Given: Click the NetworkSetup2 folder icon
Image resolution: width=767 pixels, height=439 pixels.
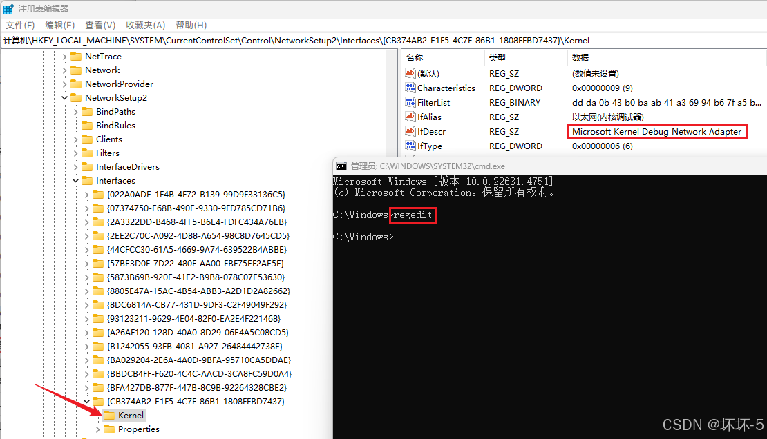Looking at the screenshot, I should click(76, 98).
